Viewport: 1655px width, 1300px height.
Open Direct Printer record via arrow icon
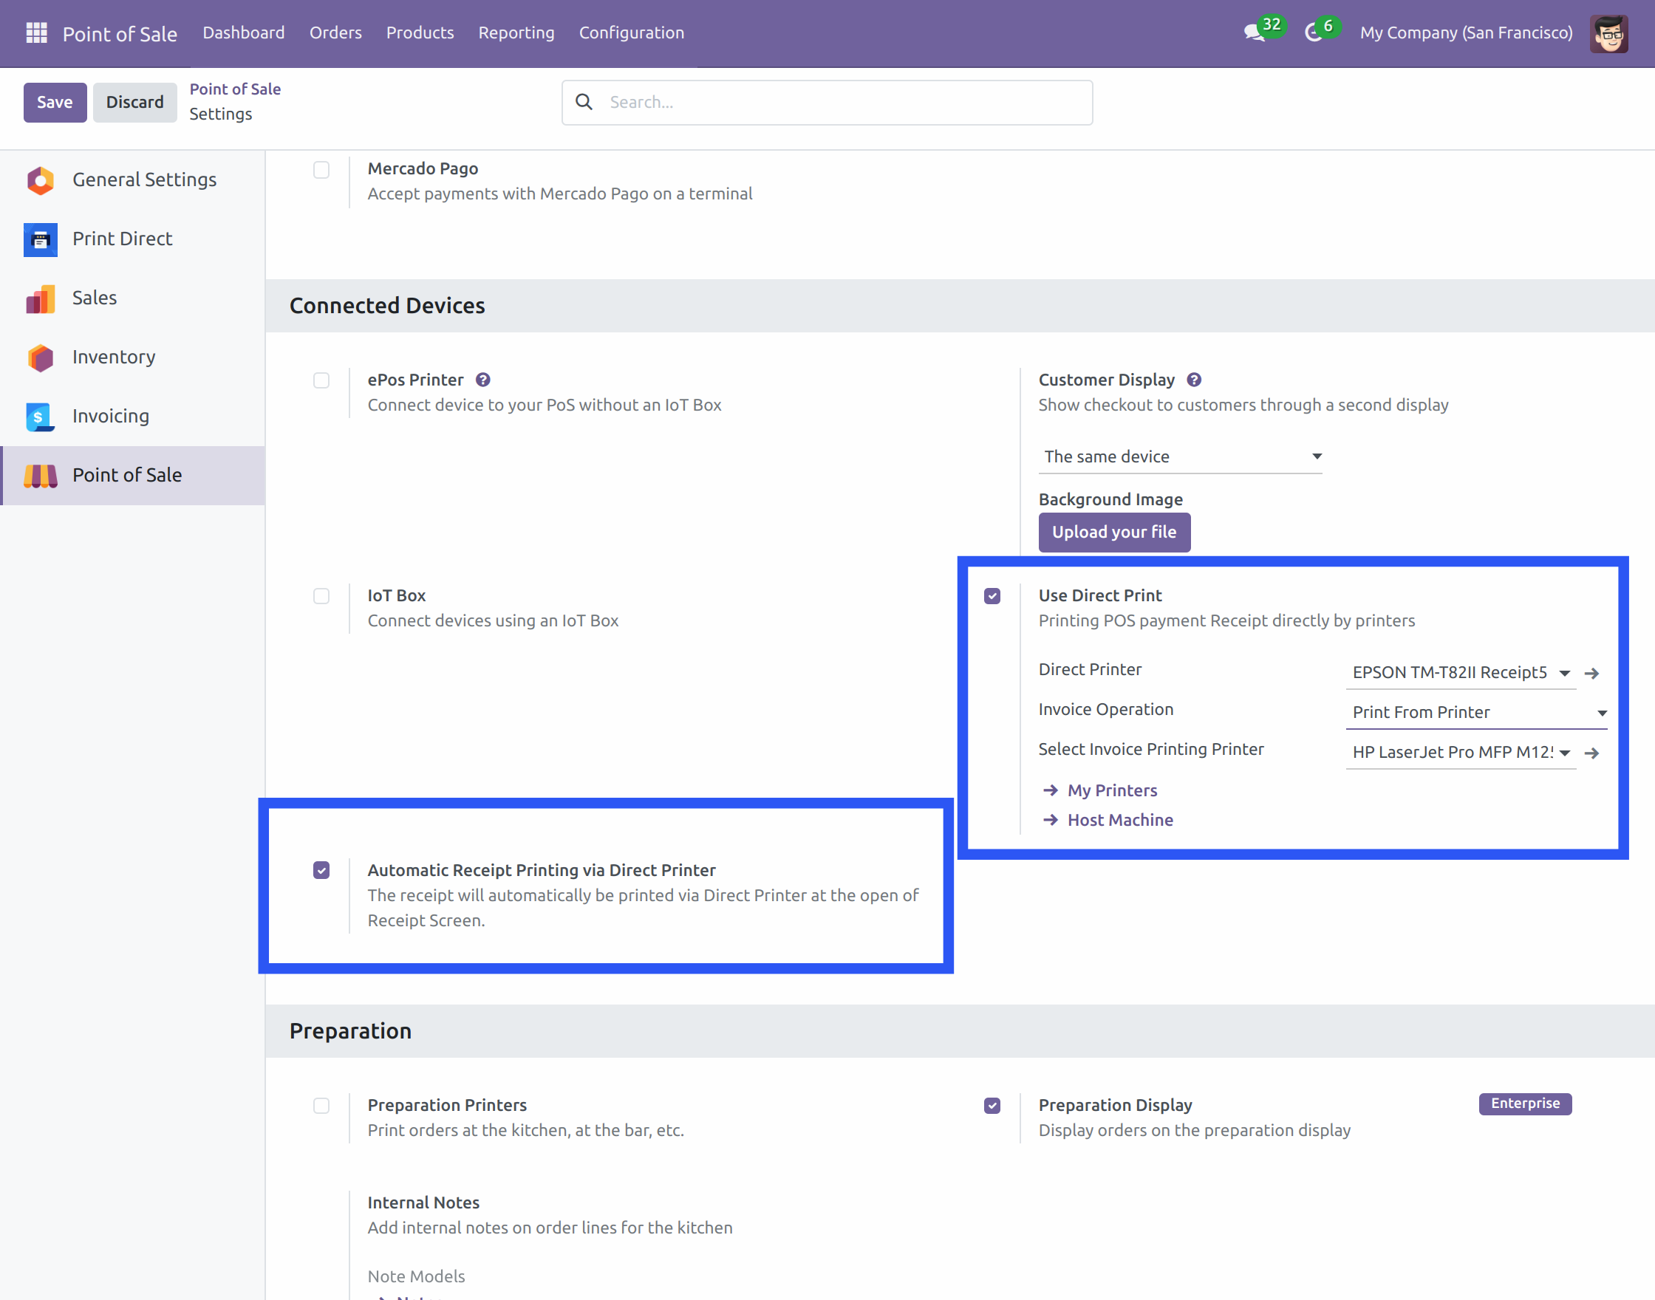point(1591,674)
